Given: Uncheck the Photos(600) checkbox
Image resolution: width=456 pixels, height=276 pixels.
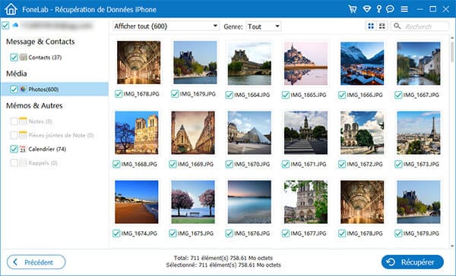Looking at the screenshot, I should coord(14,89).
